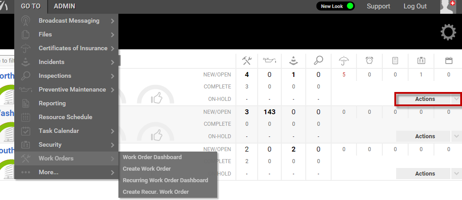Click the Insurance umbrella column icon
This screenshot has height=200, width=462.
344,60
